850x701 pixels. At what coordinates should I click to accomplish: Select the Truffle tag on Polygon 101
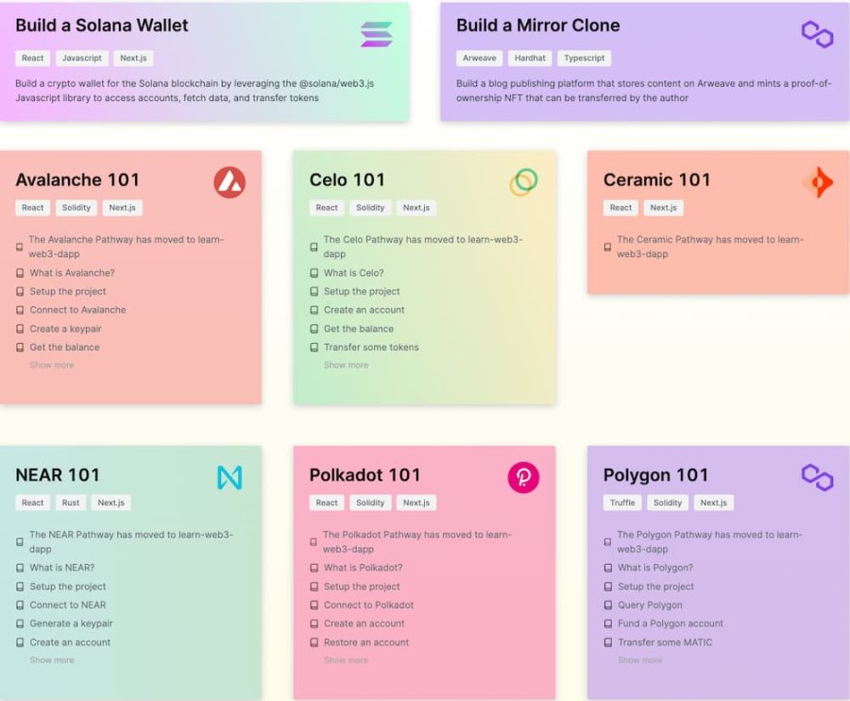pyautogui.click(x=622, y=503)
